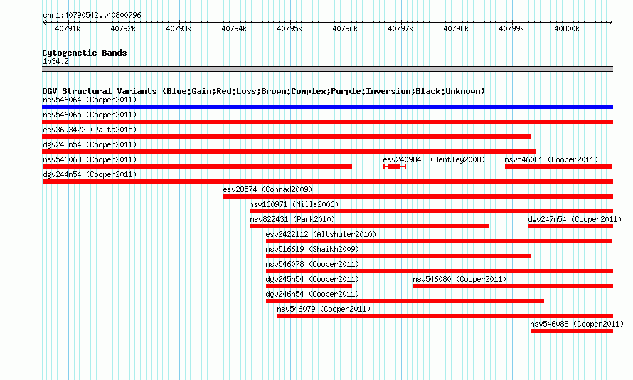Select the nsv546068 (Cooper2011) label

[90, 159]
